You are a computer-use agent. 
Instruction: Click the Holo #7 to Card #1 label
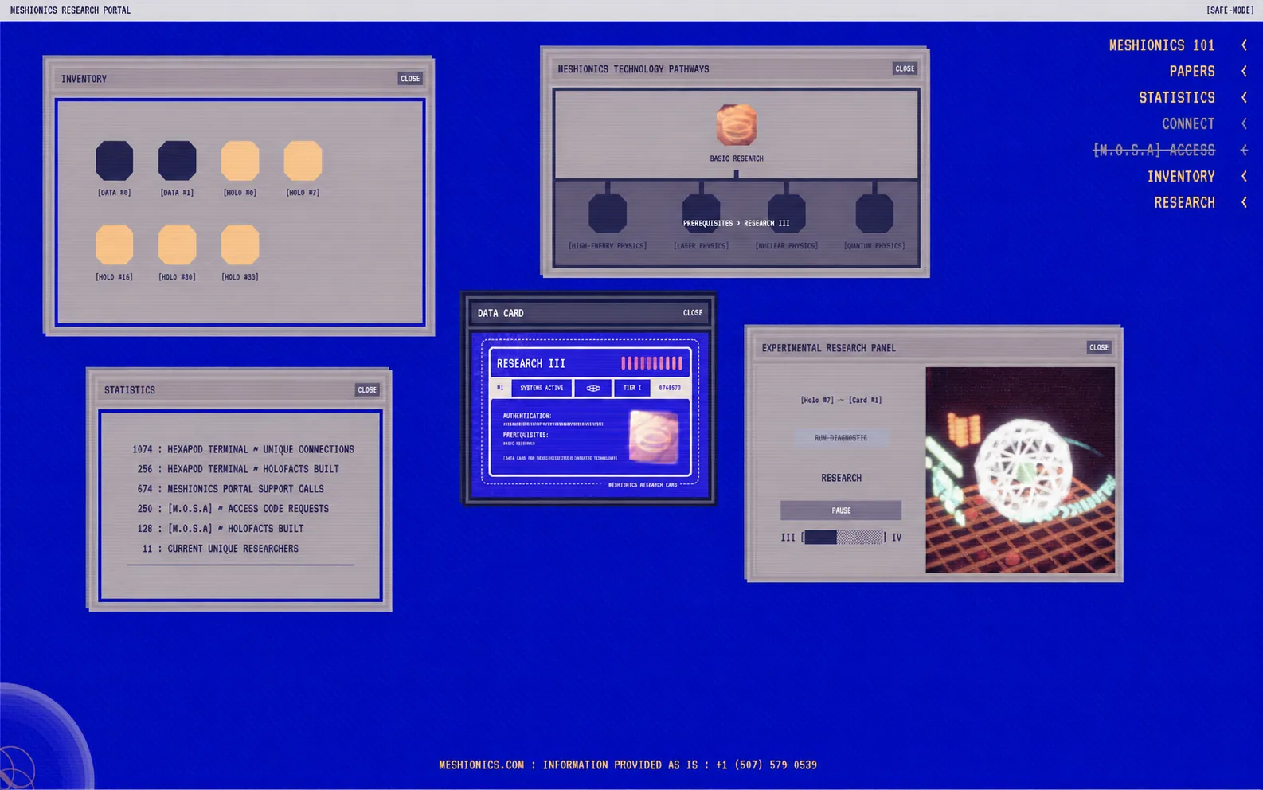(841, 400)
